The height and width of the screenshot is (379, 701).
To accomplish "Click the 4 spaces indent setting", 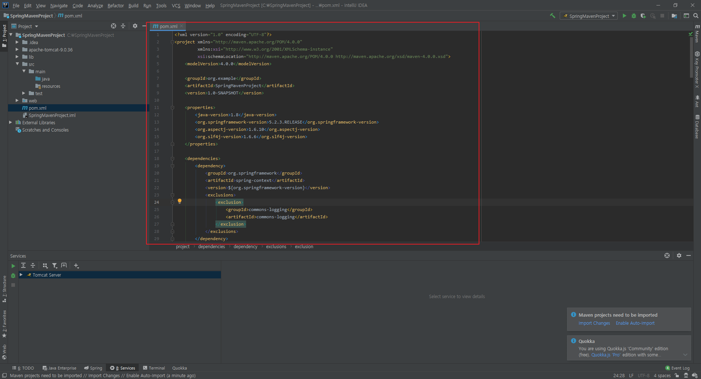I will point(662,376).
